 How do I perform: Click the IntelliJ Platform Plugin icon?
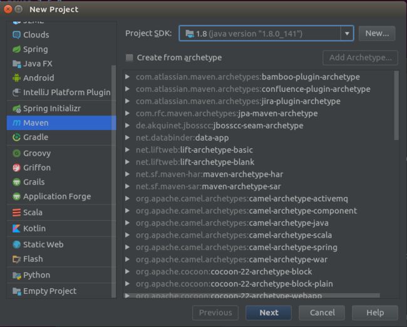(x=16, y=93)
